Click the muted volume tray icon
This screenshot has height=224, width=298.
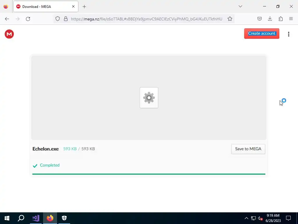(260, 218)
